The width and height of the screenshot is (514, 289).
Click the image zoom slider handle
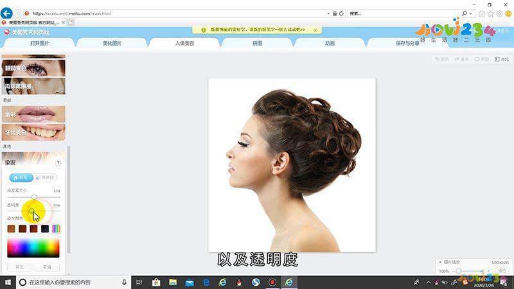459,271
